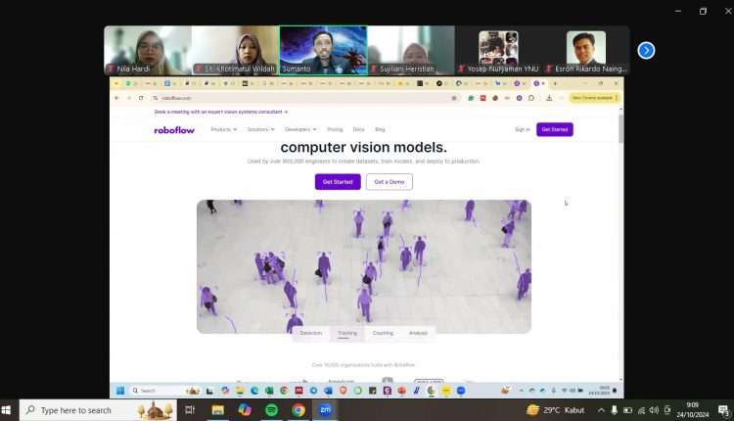Show hidden system tray icons

point(601,410)
